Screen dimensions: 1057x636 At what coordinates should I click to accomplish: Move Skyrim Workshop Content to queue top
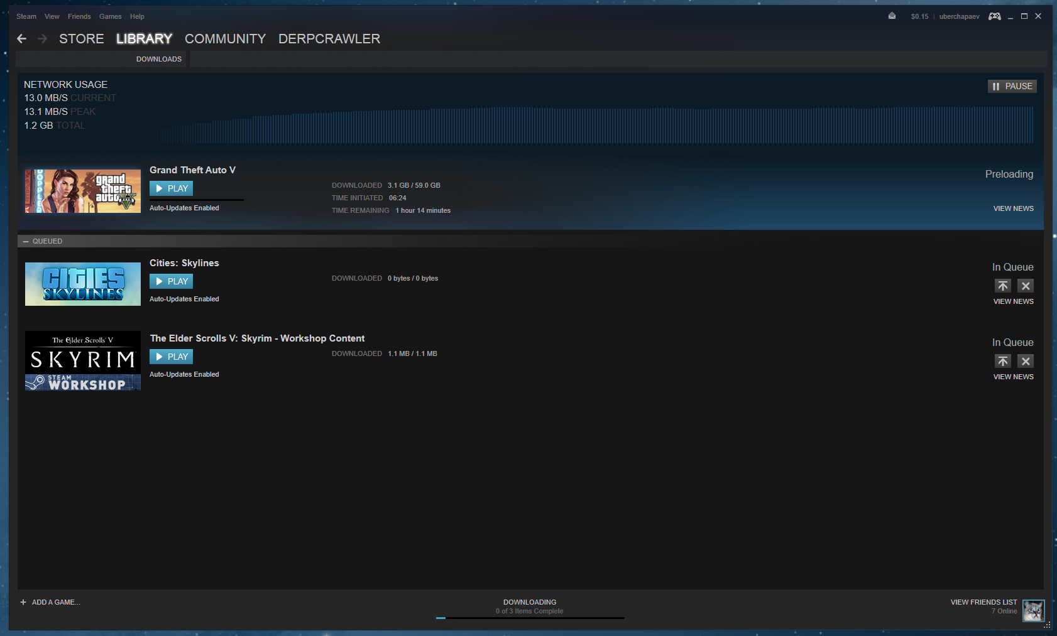[1003, 361]
